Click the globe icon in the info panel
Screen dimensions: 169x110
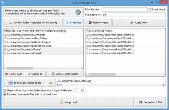78,12
